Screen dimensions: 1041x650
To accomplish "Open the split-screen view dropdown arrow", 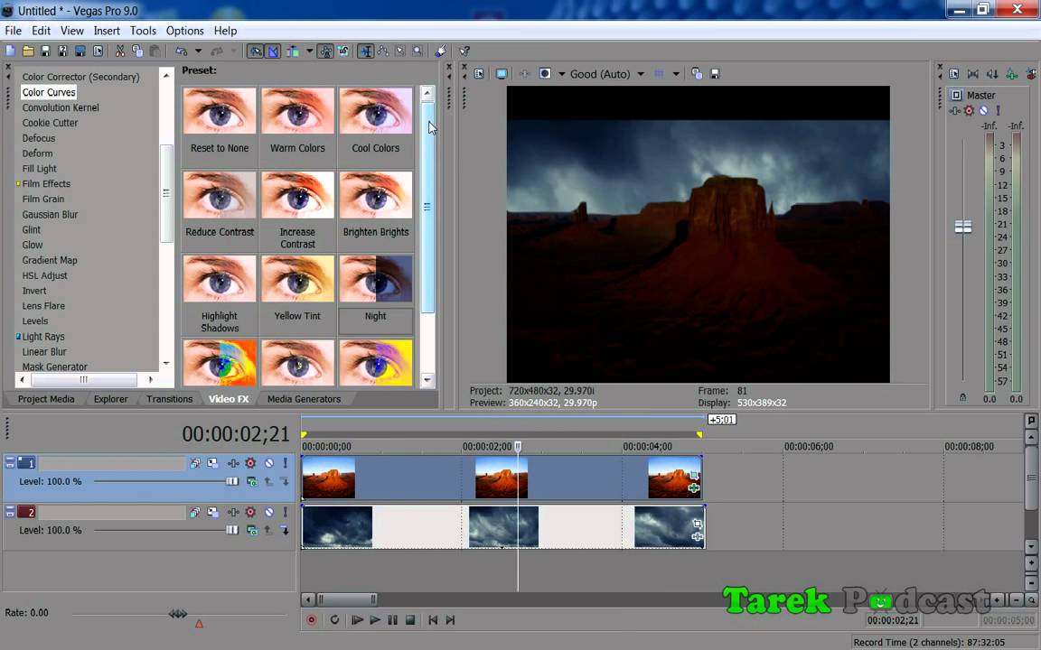I will (562, 74).
